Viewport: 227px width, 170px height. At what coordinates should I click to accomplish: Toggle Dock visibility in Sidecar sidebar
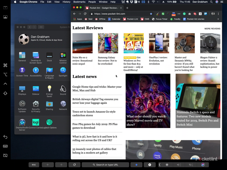(5, 17)
